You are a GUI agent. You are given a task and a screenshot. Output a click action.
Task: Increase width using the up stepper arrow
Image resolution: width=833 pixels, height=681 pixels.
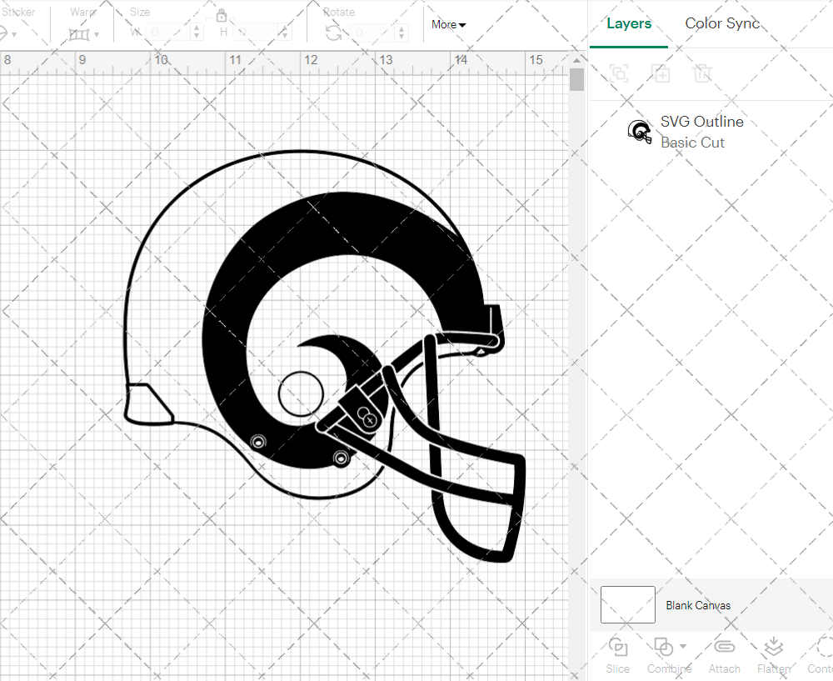click(197, 28)
